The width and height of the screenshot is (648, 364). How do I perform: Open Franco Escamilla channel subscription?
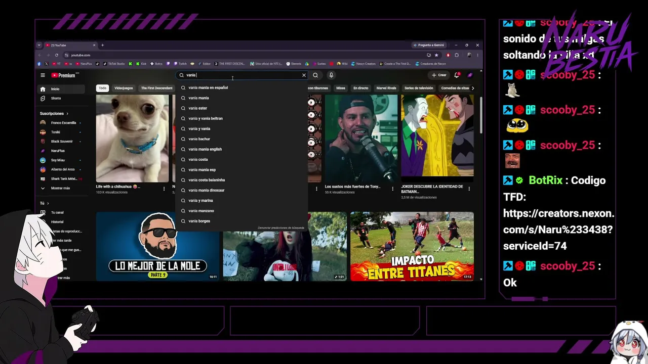click(62, 123)
